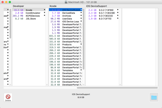162x108 pixels.
Task: Click the 86.0 kB DeveloperPortal entry
Action: pos(66,67)
